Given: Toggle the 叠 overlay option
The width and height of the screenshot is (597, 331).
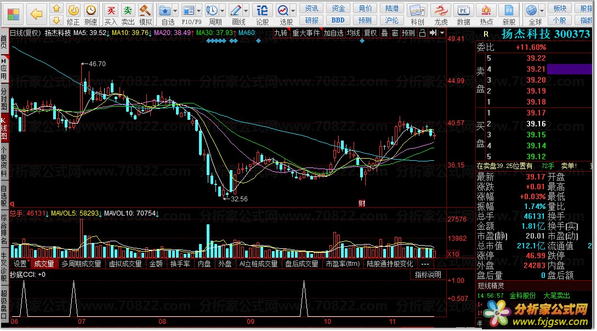Looking at the screenshot, I should click(384, 33).
